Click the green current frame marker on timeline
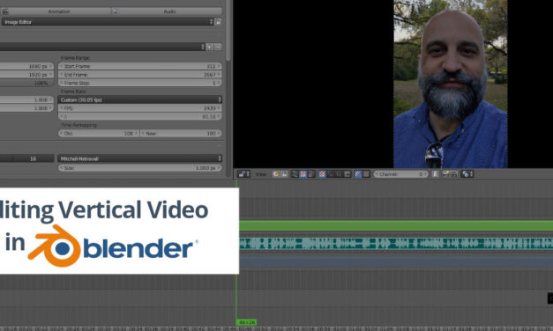Viewport: 553px width, 331px height. pyautogui.click(x=247, y=322)
